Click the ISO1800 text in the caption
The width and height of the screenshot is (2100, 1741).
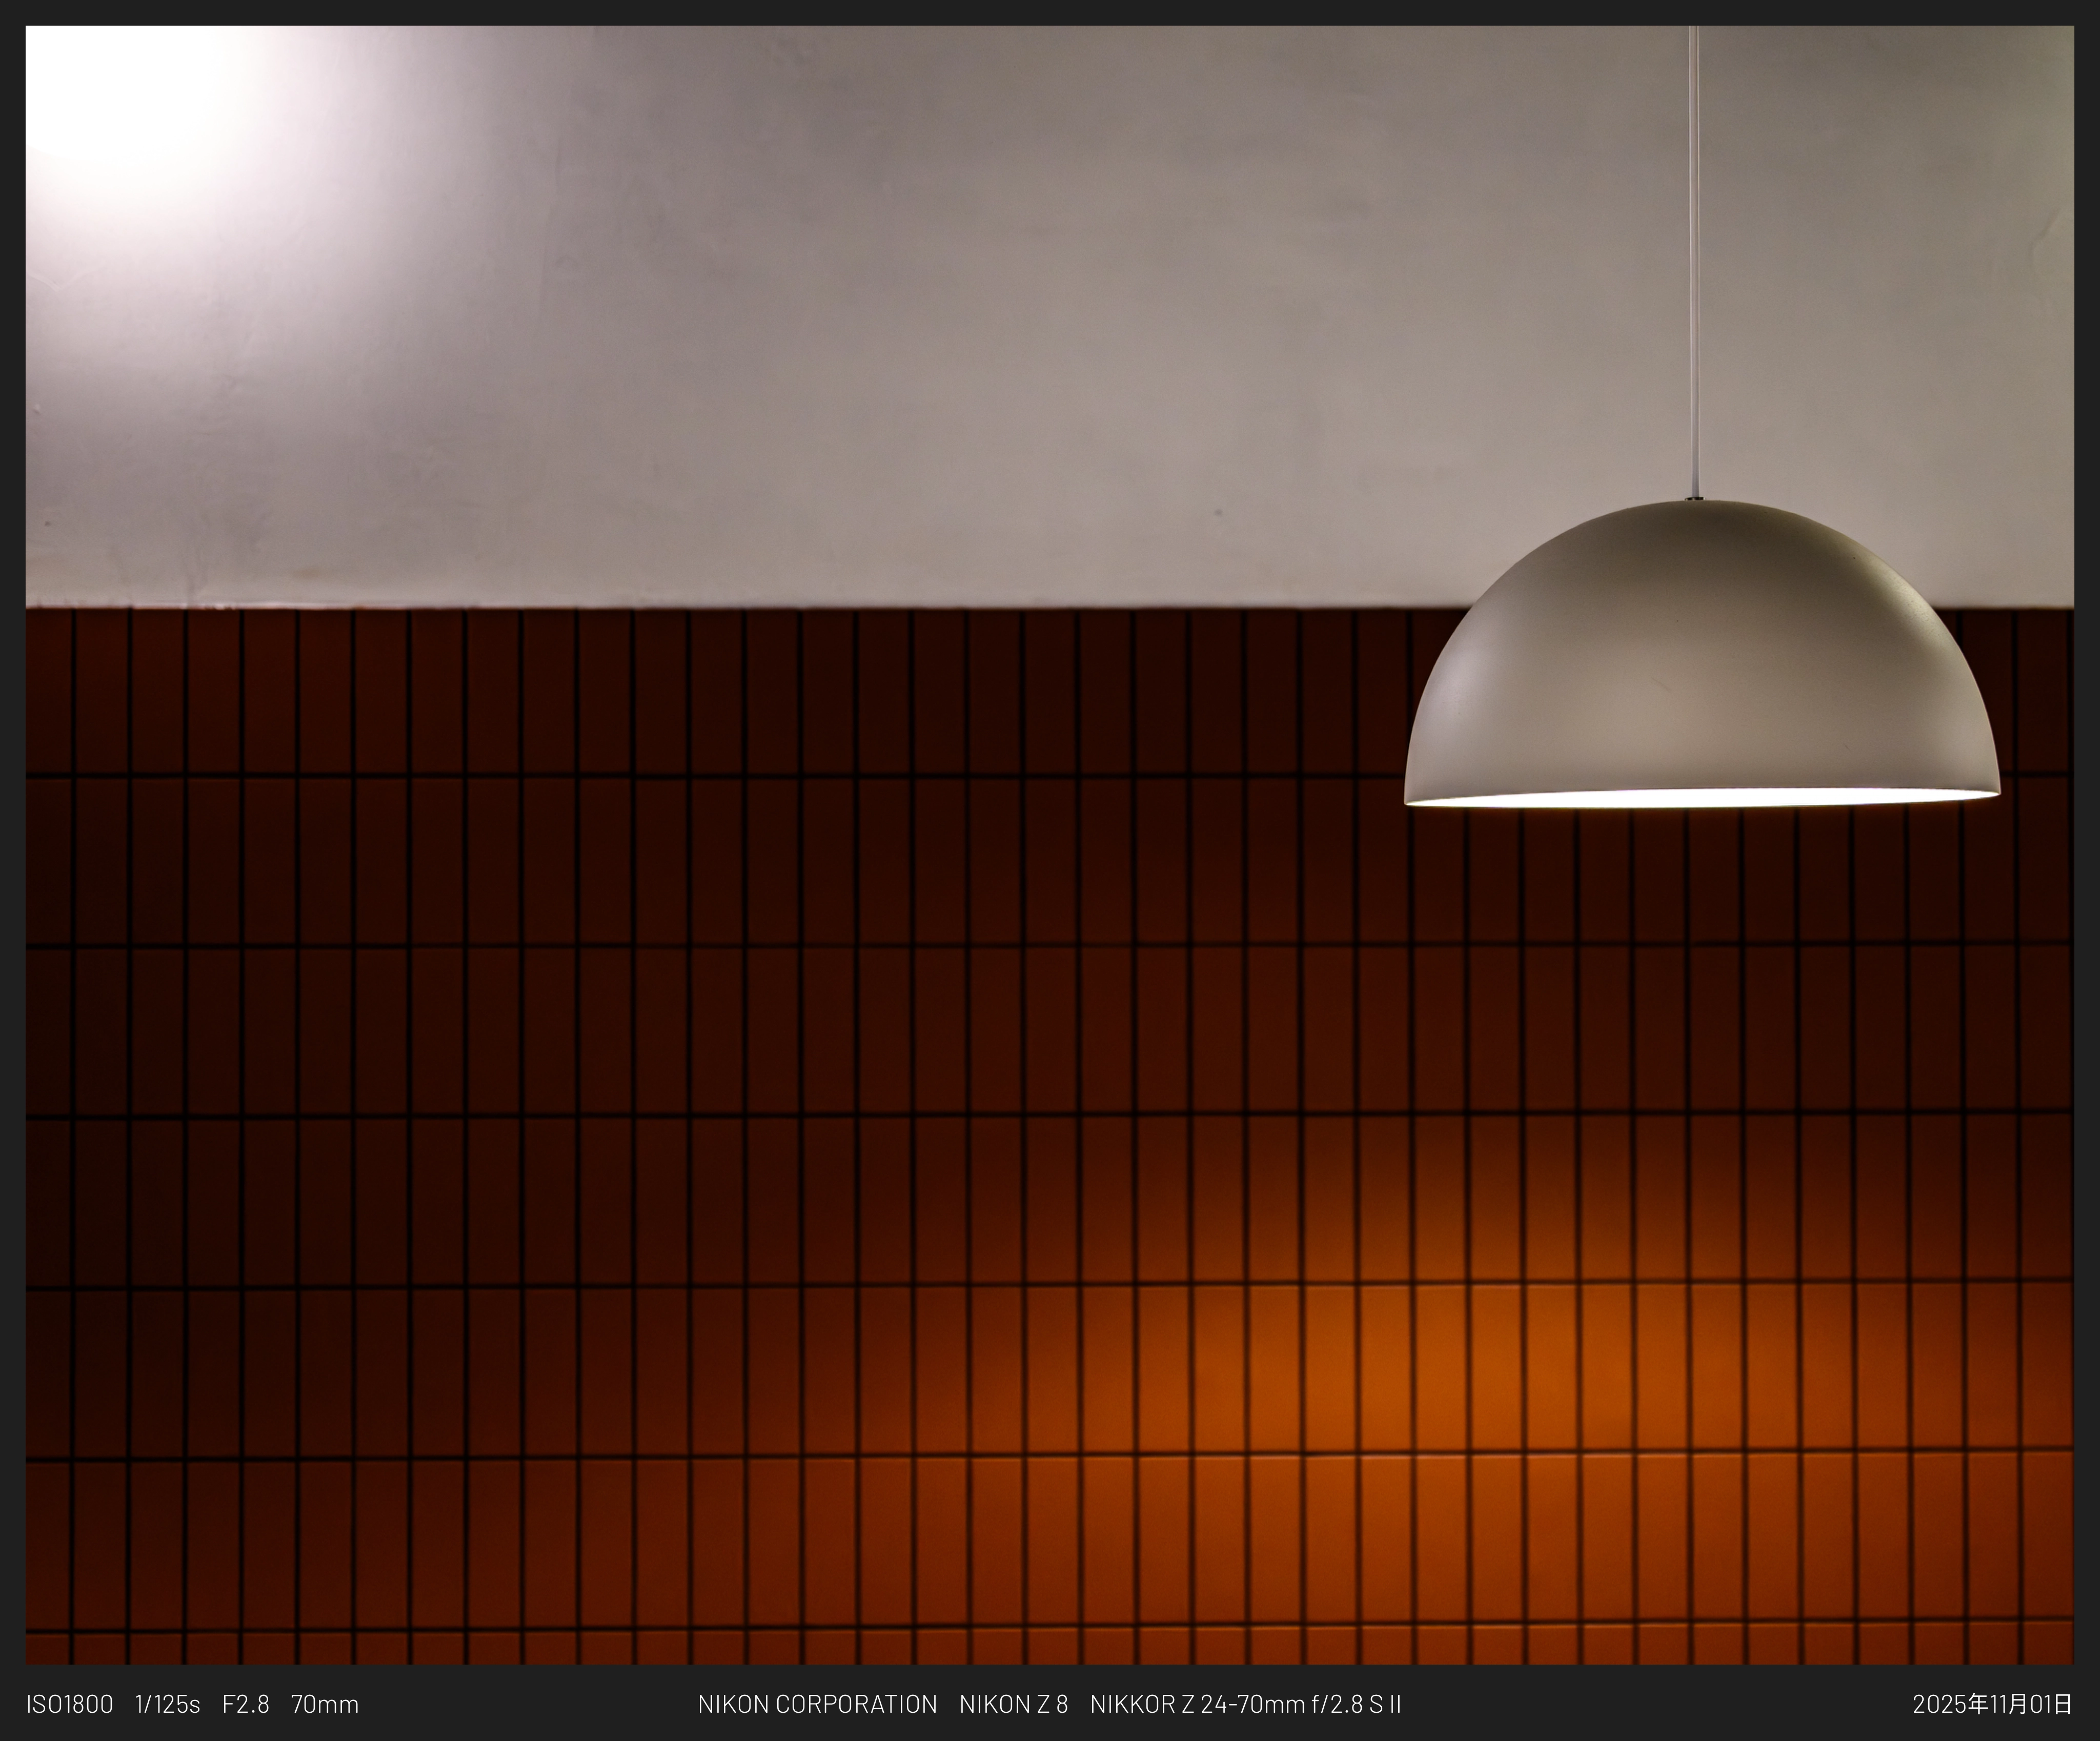pyautogui.click(x=70, y=1704)
